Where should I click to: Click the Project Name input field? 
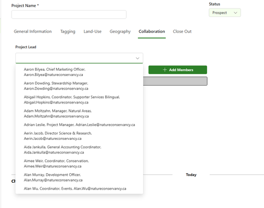[x=69, y=14]
